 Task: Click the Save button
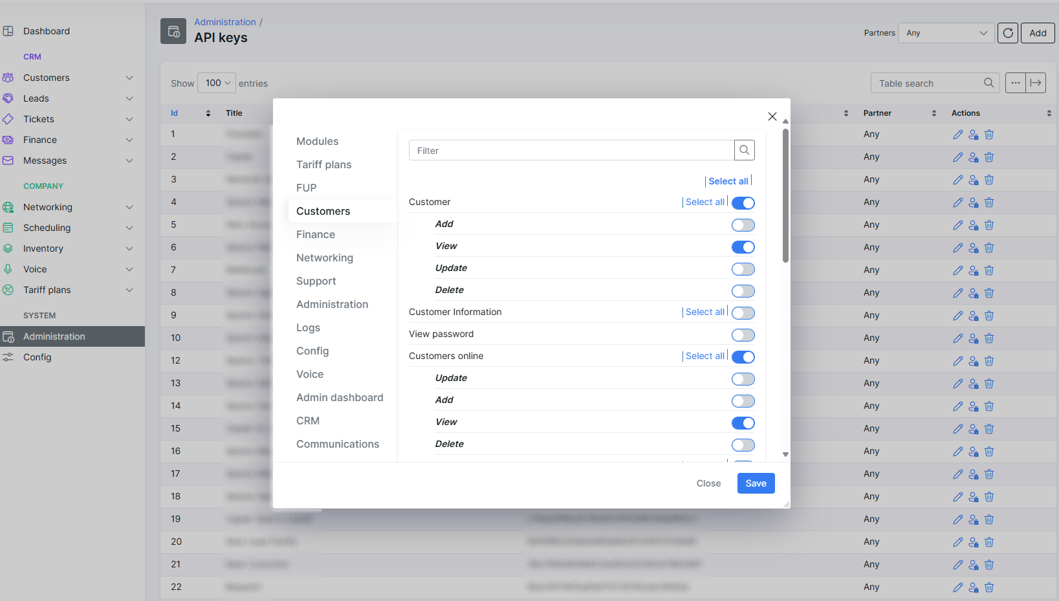coord(756,483)
